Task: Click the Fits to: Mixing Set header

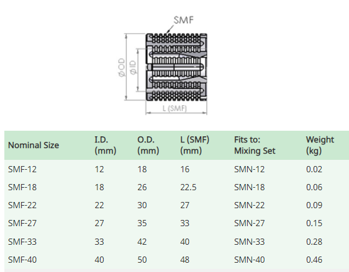Action: [x=255, y=145]
